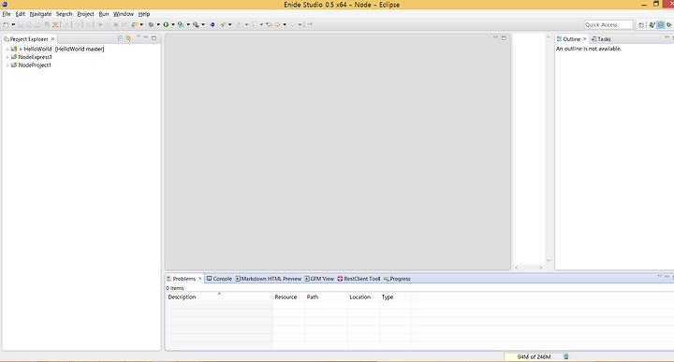Maximize the editor area
Image resolution: width=674 pixels, height=362 pixels.
pyautogui.click(x=504, y=37)
